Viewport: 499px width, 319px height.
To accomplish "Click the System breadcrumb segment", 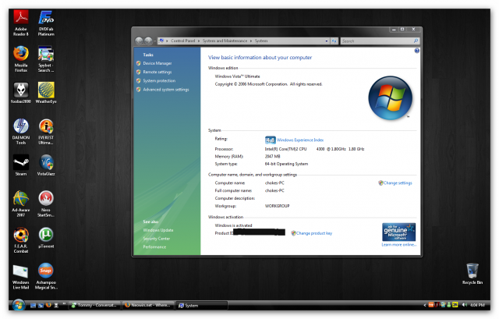I will (x=261, y=41).
